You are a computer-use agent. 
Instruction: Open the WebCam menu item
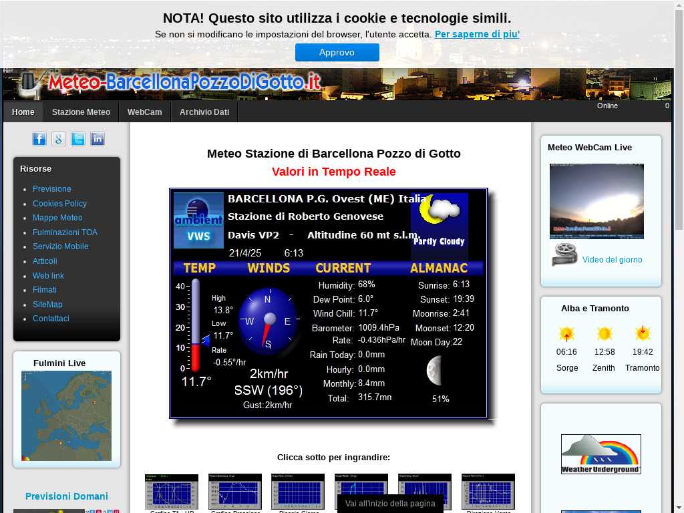(x=145, y=112)
